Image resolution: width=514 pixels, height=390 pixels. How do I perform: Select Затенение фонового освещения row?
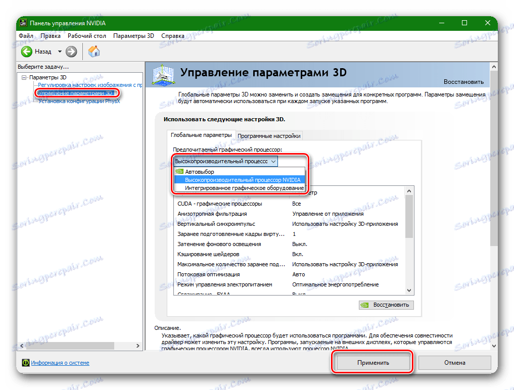[x=290, y=244]
